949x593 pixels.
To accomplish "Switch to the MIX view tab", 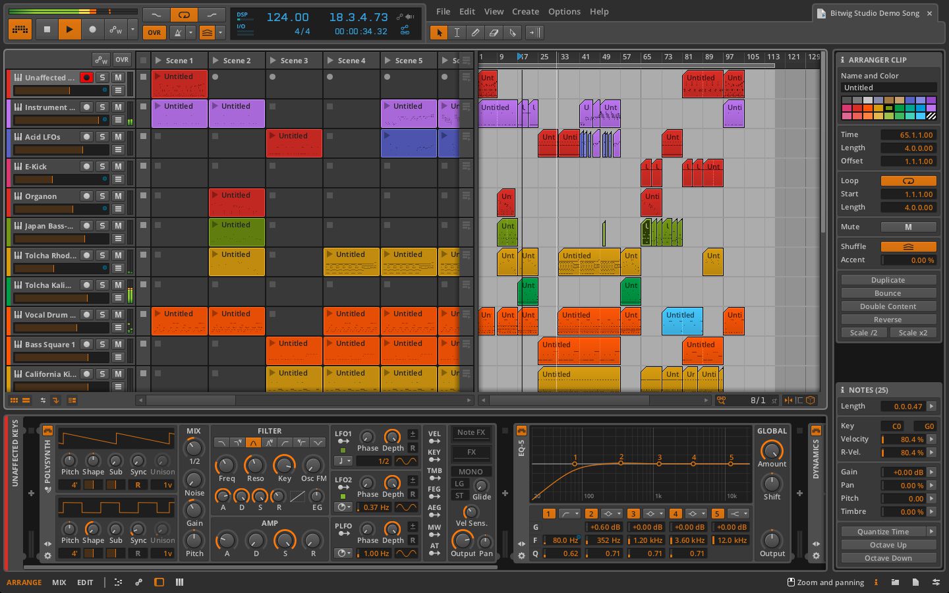I will [x=59, y=582].
